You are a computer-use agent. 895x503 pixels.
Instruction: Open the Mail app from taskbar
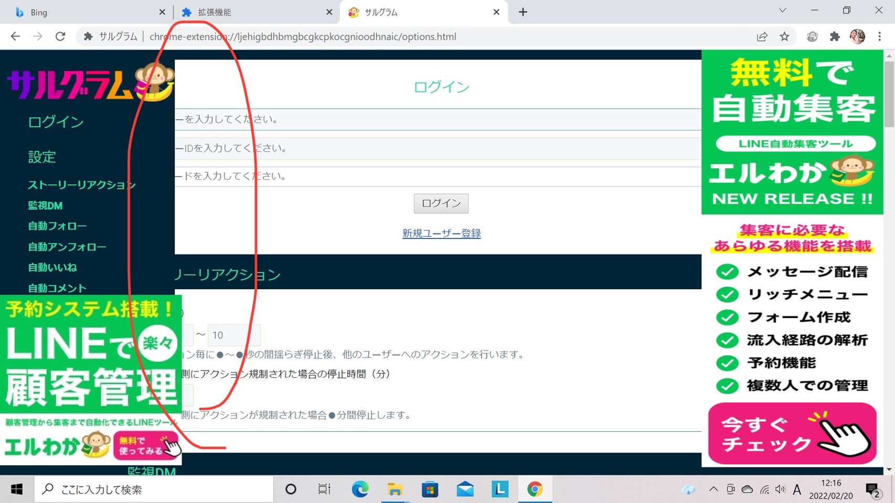point(465,489)
